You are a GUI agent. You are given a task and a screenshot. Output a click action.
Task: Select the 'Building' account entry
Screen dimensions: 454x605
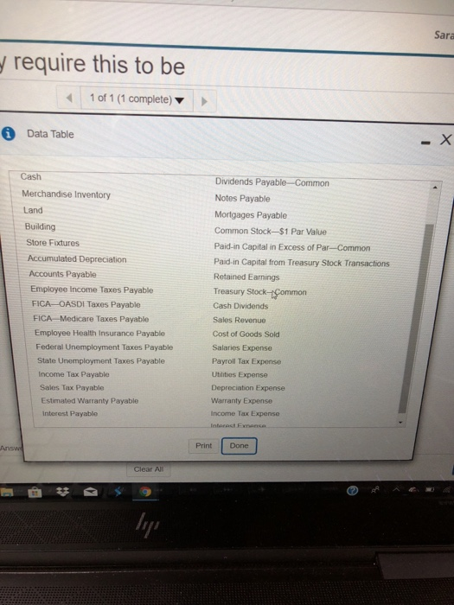tap(40, 226)
